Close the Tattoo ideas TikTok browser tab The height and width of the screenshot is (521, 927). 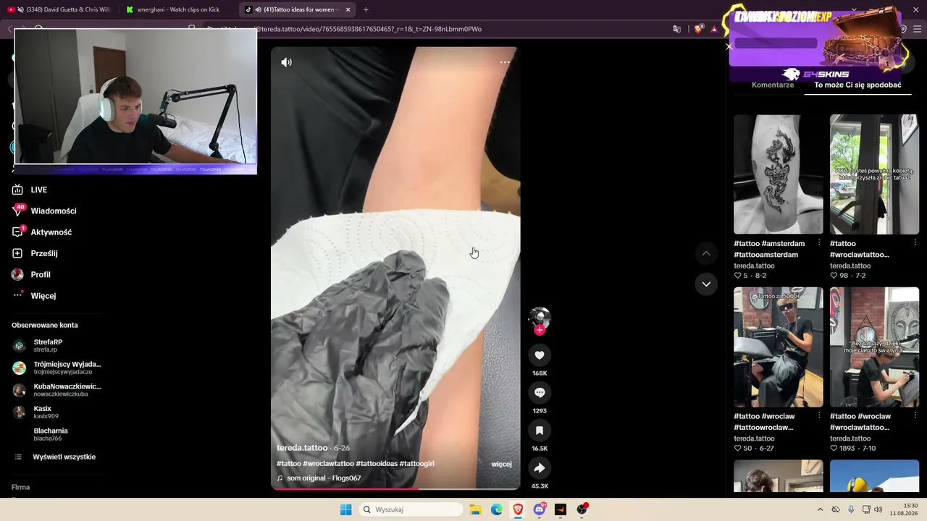(348, 9)
